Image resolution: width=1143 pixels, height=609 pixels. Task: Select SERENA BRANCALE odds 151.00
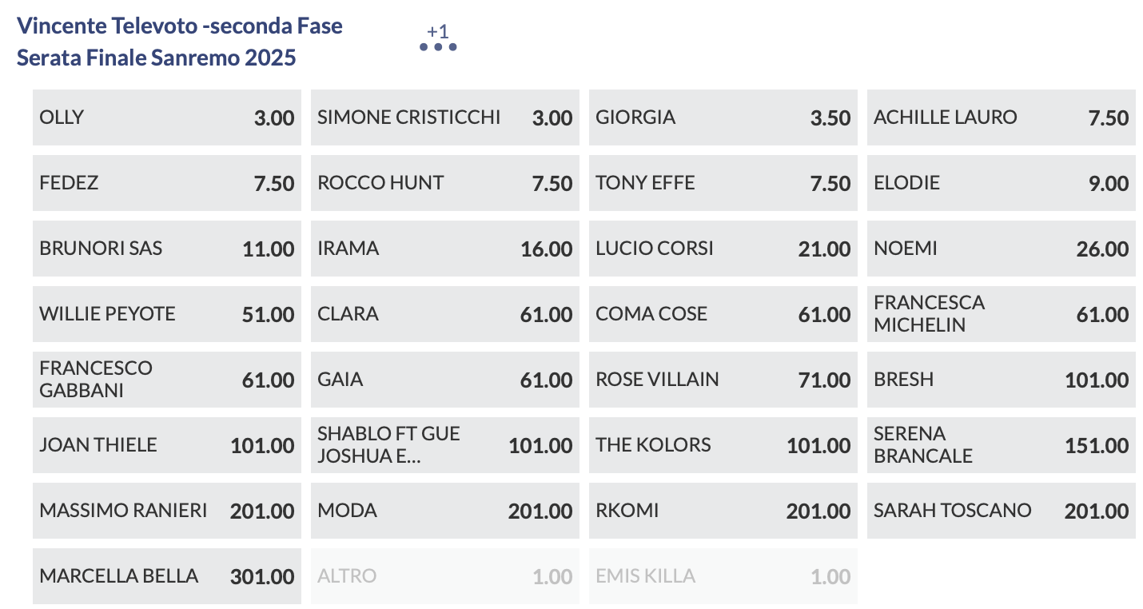click(x=1001, y=445)
